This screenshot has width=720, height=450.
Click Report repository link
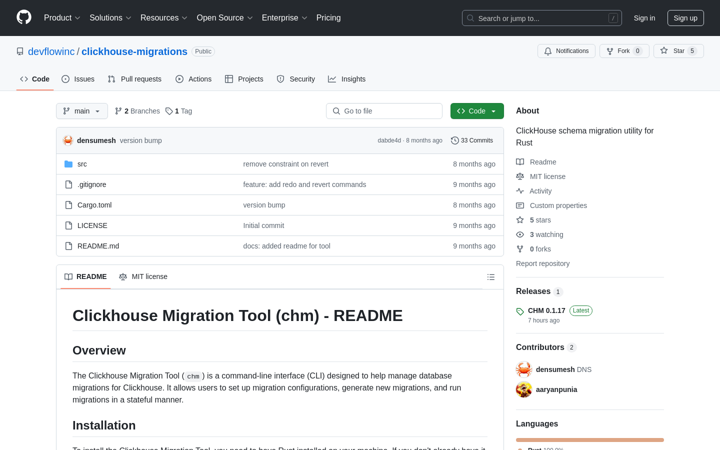pyautogui.click(x=542, y=263)
